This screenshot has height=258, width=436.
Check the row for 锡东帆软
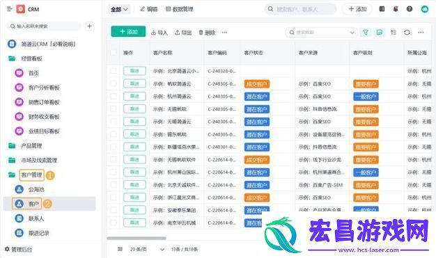(x=114, y=134)
